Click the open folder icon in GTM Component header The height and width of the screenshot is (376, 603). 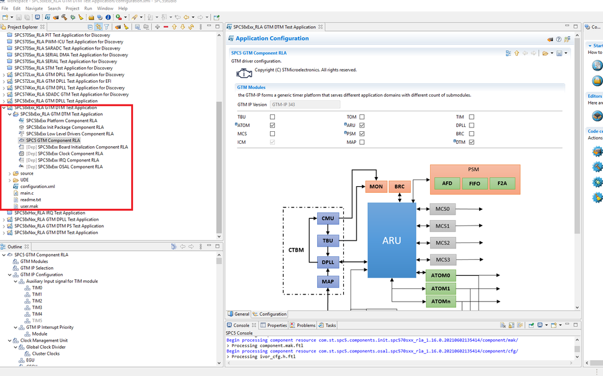click(x=545, y=53)
